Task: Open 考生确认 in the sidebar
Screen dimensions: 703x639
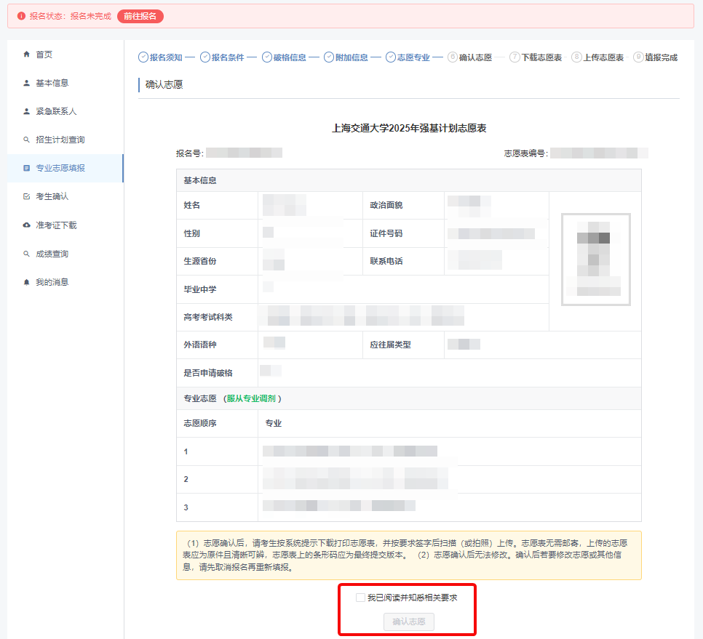Action: 65,196
